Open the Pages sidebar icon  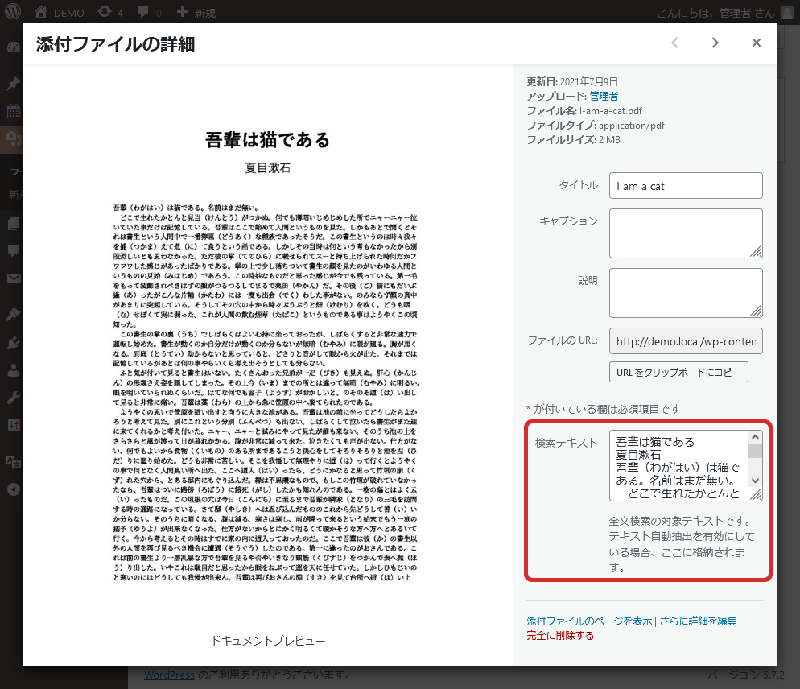tap(14, 224)
